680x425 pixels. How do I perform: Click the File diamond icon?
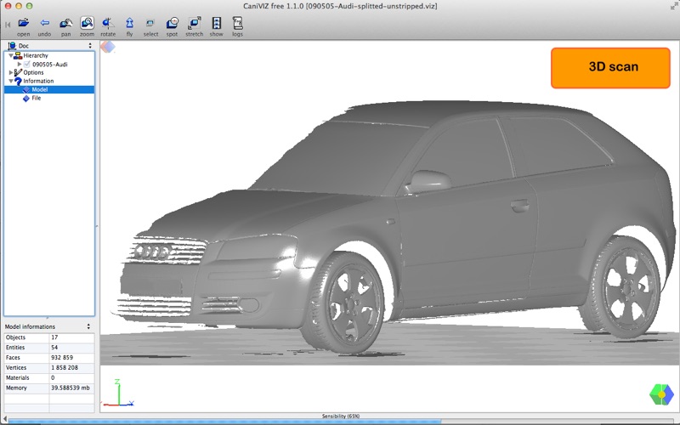click(26, 99)
